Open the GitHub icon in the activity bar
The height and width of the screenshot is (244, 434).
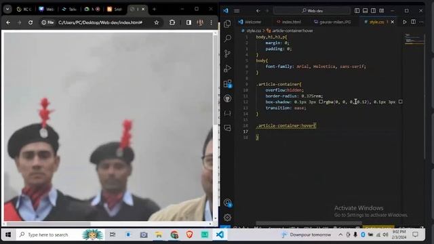[228, 98]
